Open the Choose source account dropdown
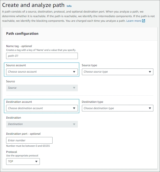This screenshot has height=172, width=160. tap(42, 72)
